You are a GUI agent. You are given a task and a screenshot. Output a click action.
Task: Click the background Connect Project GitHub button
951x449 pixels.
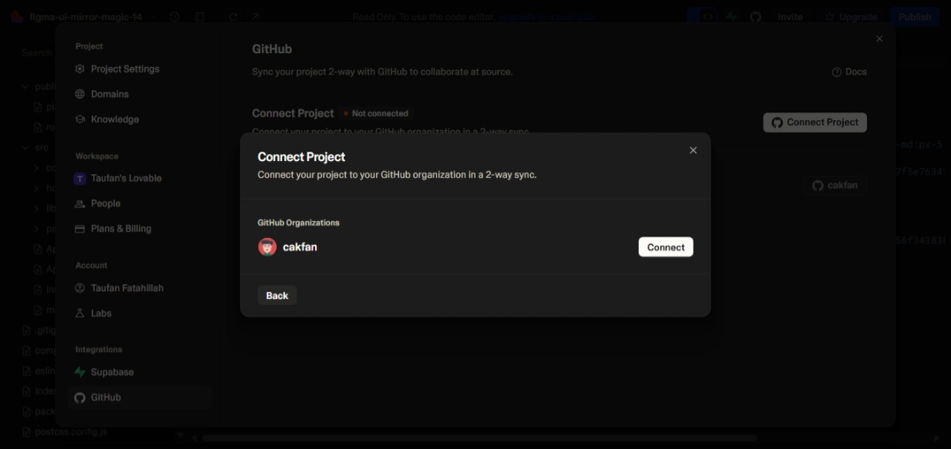click(815, 122)
